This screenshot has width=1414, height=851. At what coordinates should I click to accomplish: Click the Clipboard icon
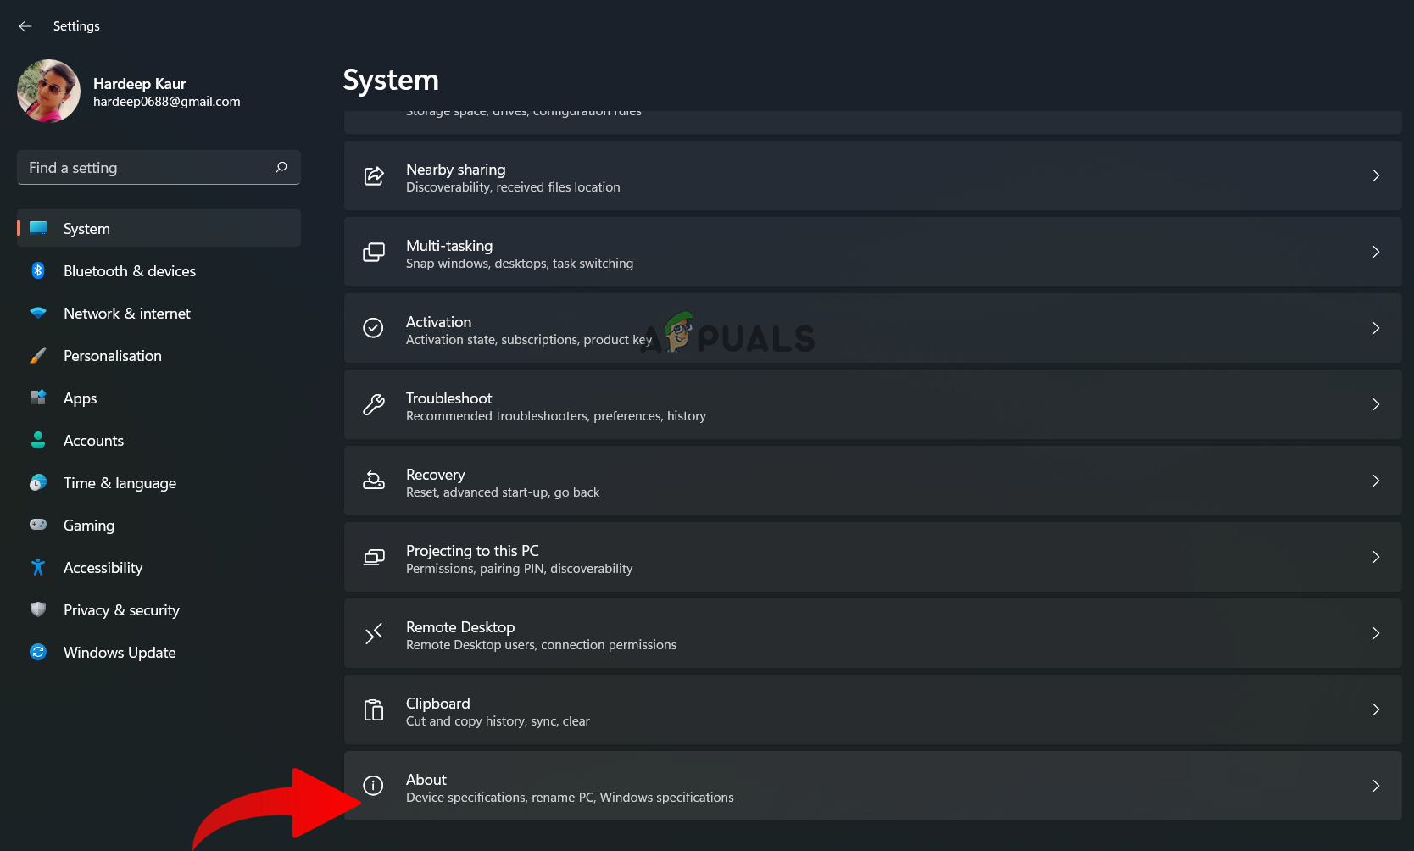[374, 709]
